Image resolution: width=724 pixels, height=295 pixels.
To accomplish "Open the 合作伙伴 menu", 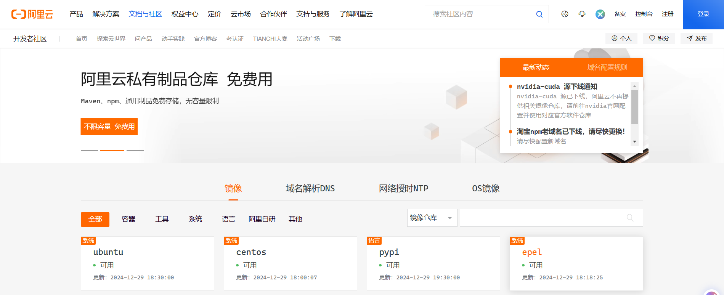I will tap(274, 14).
